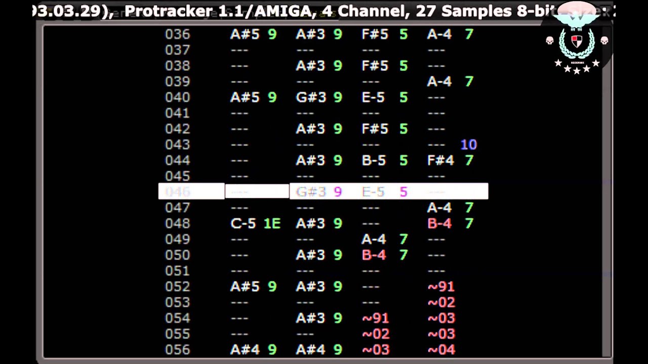Screen dimensions: 648x364
Task: Click F#5 note in row 038
Action: (x=376, y=66)
